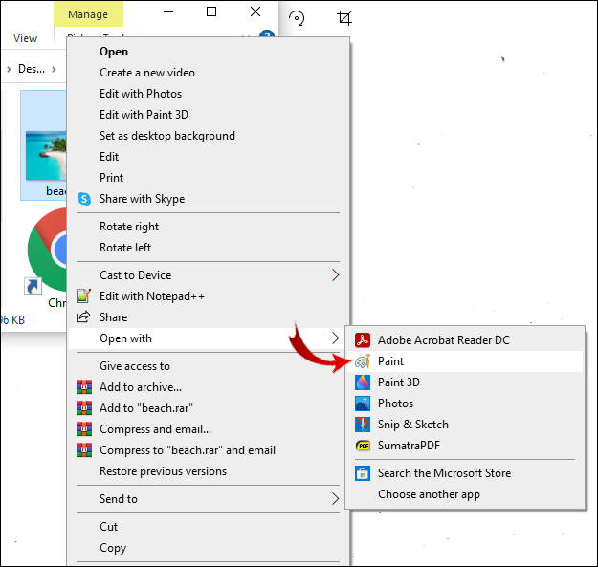Select Search the Microsoft Store
Image resolution: width=598 pixels, height=567 pixels.
point(465,473)
